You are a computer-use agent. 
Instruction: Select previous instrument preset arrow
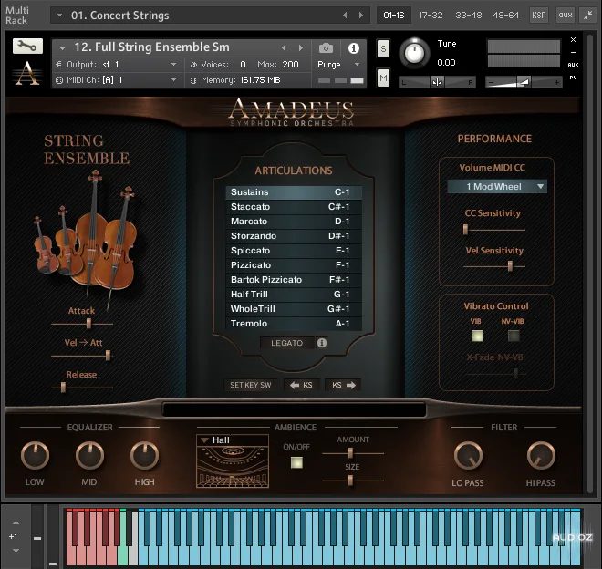[x=284, y=48]
